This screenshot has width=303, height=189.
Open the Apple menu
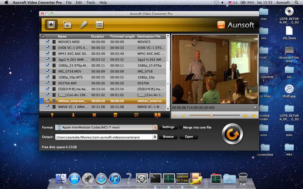pyautogui.click(x=6, y=3)
